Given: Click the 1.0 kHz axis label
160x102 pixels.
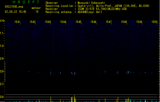Looking at the screenshot, I should [2, 46].
